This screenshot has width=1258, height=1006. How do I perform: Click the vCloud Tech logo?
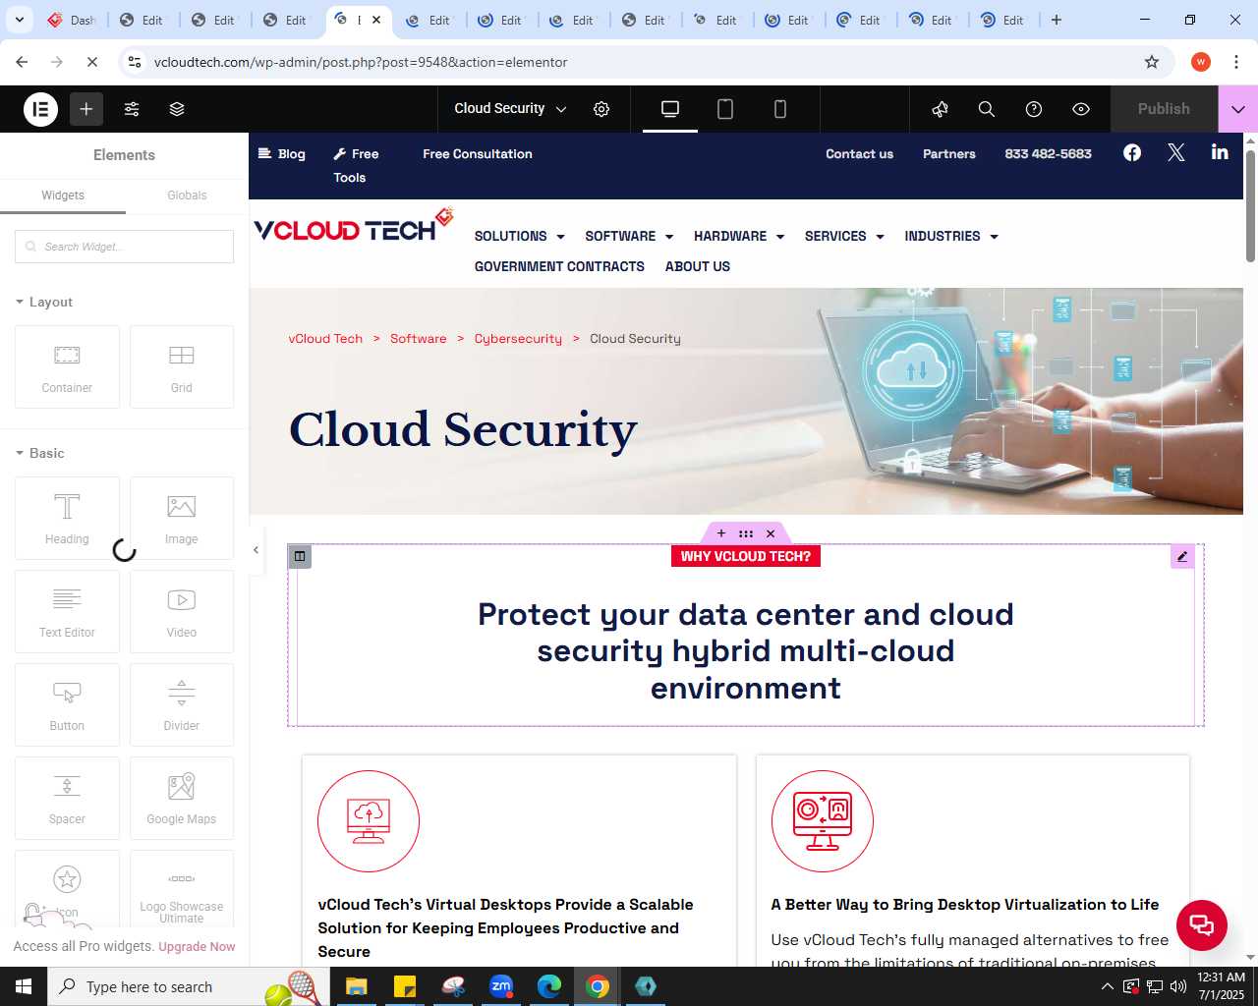(x=354, y=226)
